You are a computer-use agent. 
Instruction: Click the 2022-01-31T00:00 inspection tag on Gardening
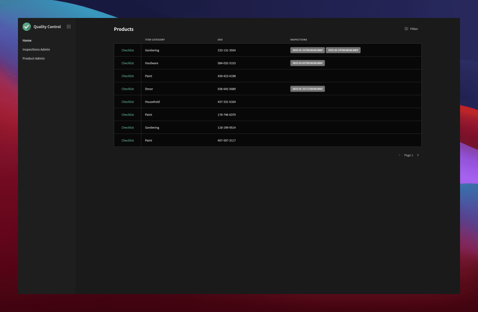(307, 50)
